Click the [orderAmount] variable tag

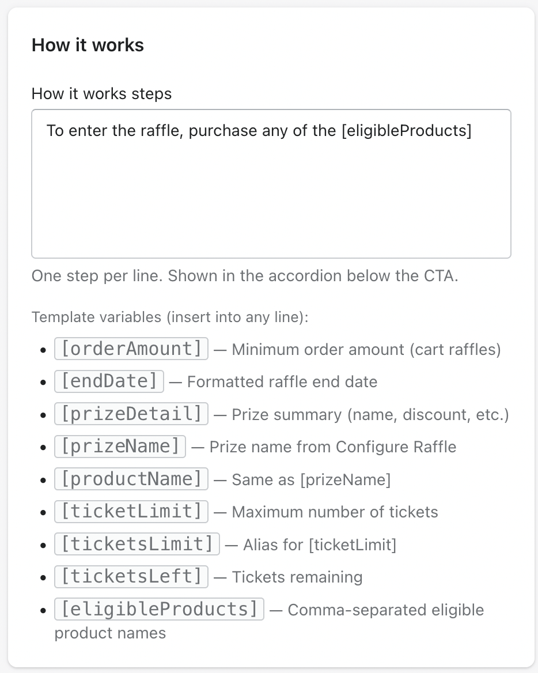coord(131,349)
